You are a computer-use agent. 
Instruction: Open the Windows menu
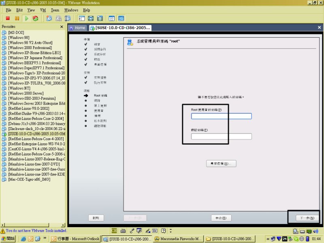point(71,10)
